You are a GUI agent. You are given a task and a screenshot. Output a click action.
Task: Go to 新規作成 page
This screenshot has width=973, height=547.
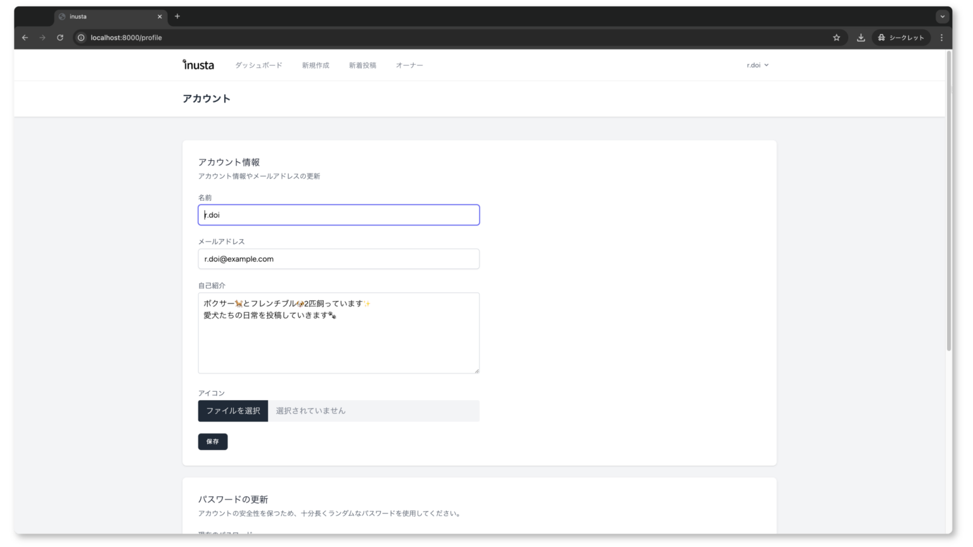point(315,65)
